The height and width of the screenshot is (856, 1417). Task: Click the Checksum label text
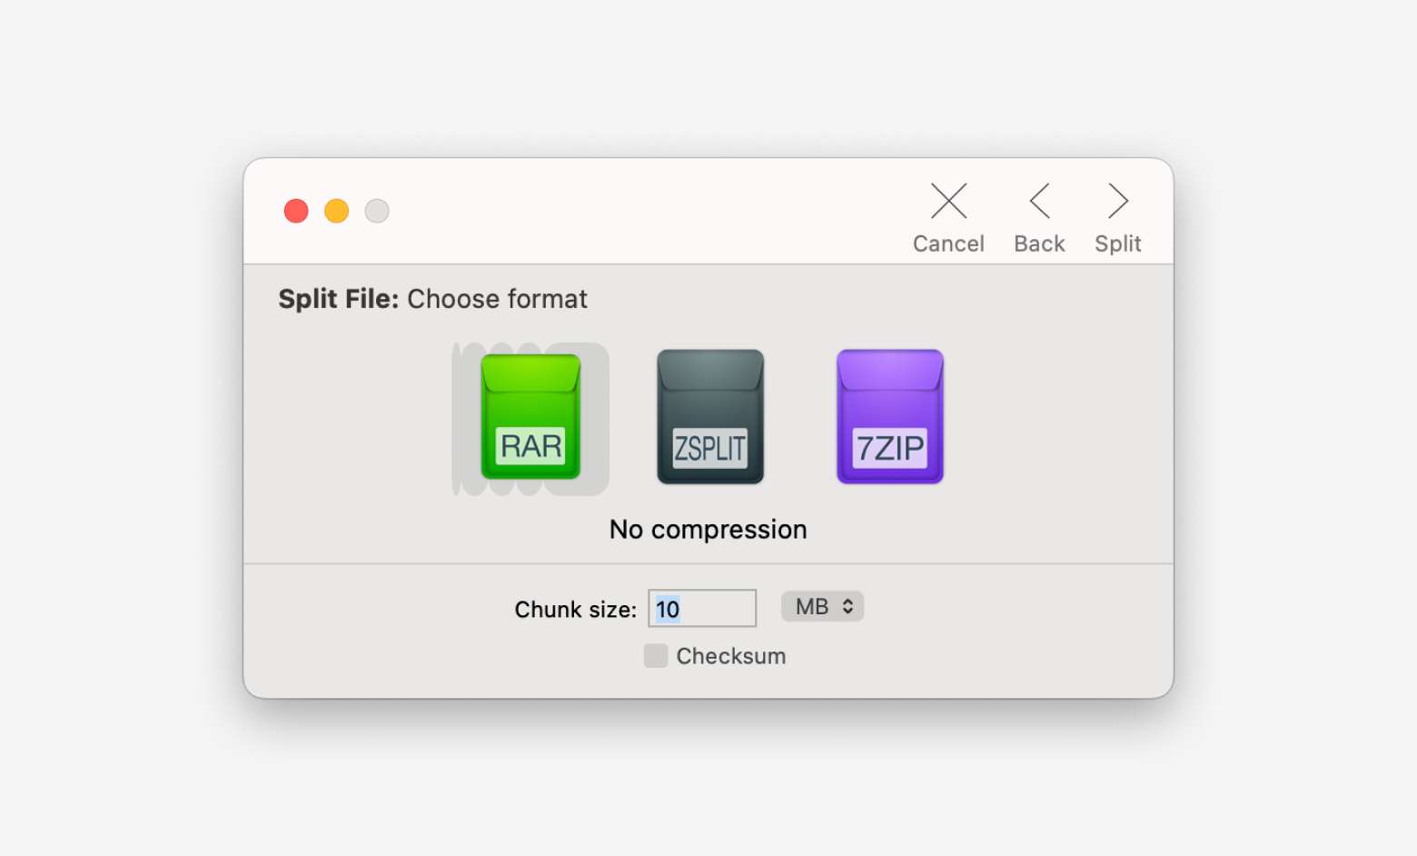pyautogui.click(x=731, y=656)
